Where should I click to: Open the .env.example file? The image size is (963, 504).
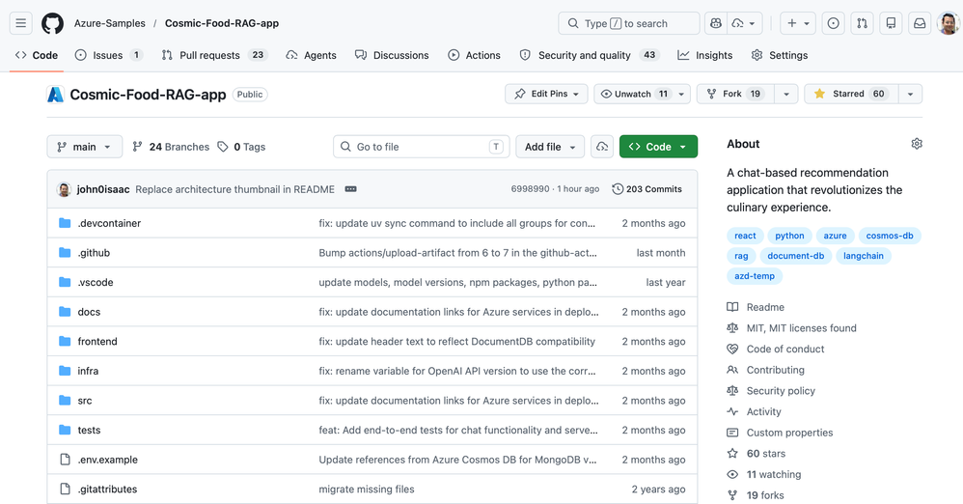click(x=108, y=460)
